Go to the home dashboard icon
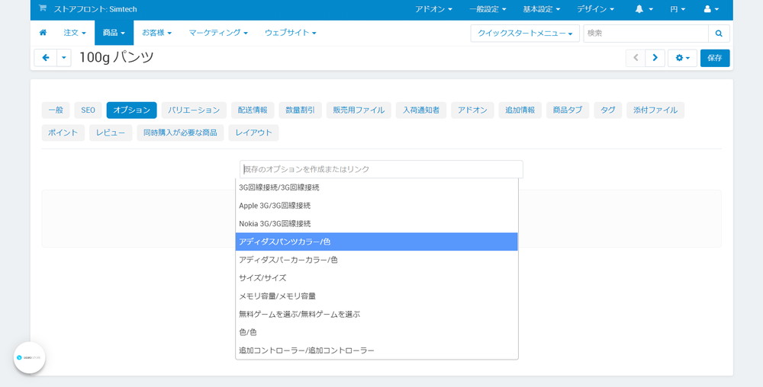The image size is (763, 387). click(x=43, y=33)
